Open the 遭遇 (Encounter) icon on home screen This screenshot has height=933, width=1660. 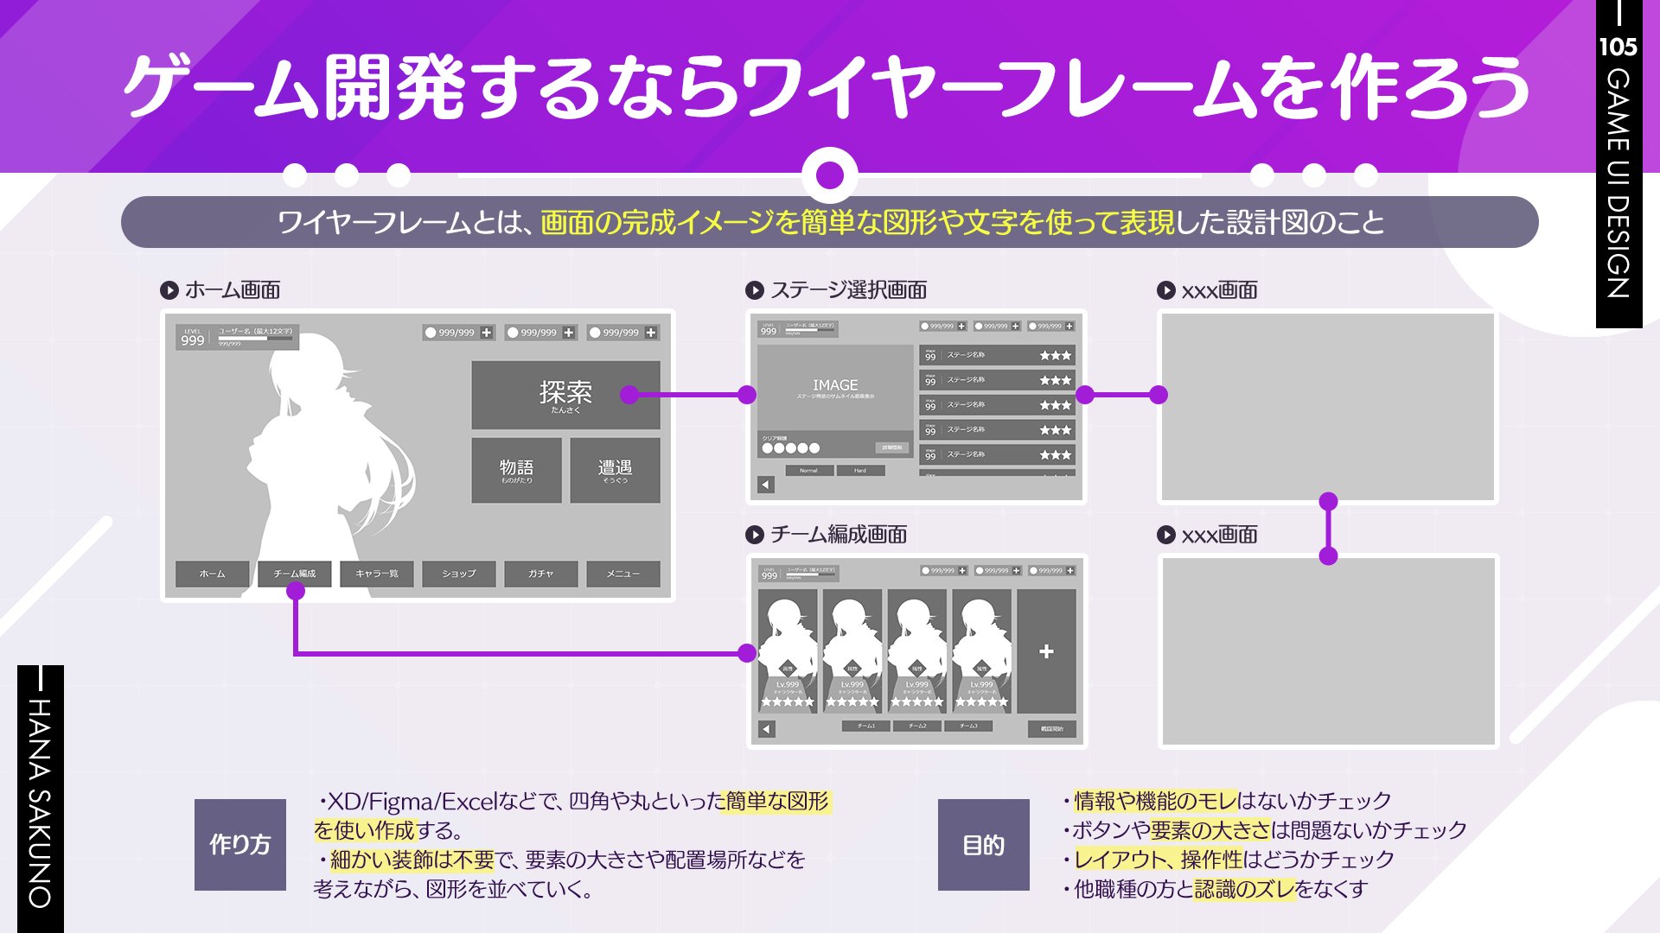(616, 469)
